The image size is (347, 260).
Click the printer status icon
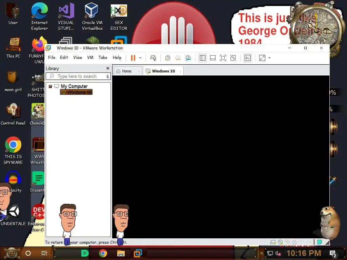(x=294, y=242)
